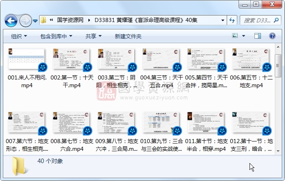285x181 pixels.
Task: Select thumbnail 003.第二节:阴阳,相生相克
Action: pyautogui.click(x=116, y=59)
